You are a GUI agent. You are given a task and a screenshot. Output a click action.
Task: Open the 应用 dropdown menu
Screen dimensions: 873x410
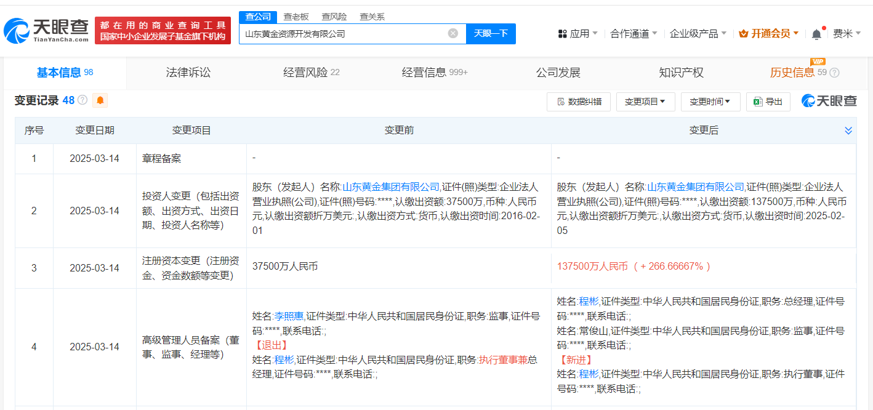tap(577, 34)
